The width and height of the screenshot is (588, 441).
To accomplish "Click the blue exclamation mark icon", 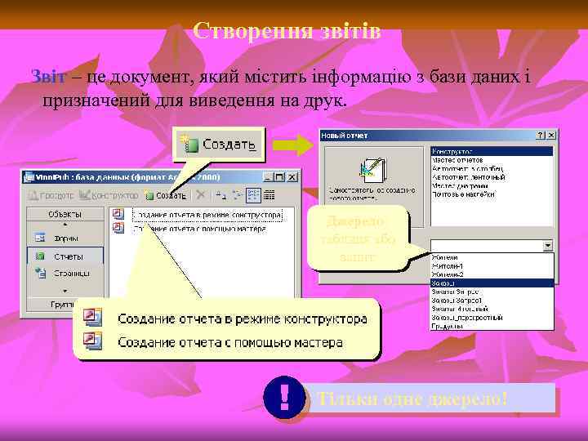I will click(x=284, y=397).
